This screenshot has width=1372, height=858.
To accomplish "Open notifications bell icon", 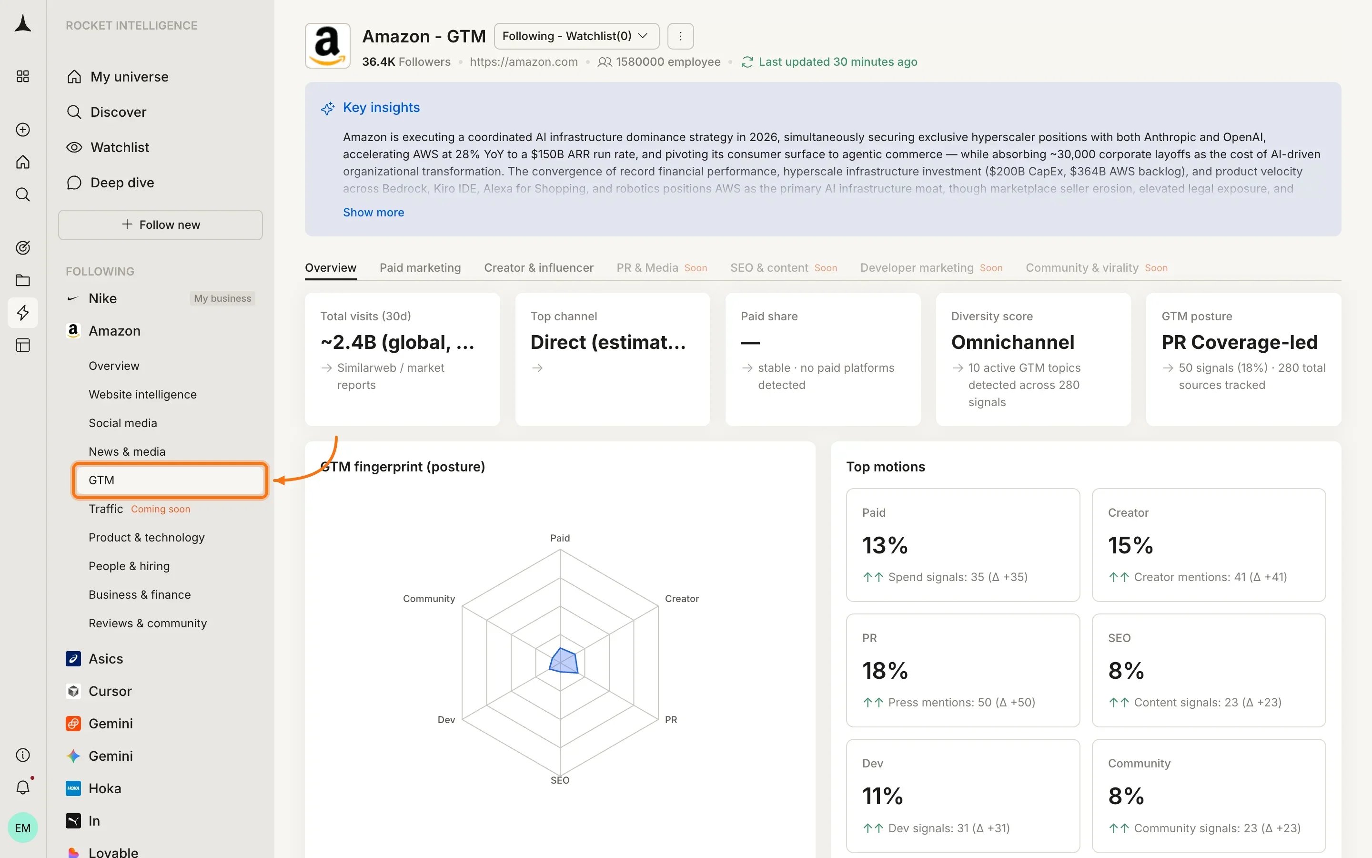I will (23, 787).
